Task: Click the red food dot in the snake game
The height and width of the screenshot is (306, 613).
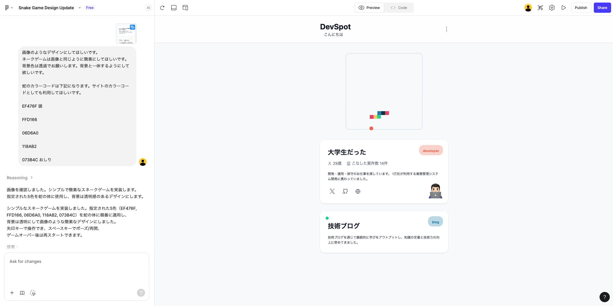Action: (x=371, y=128)
